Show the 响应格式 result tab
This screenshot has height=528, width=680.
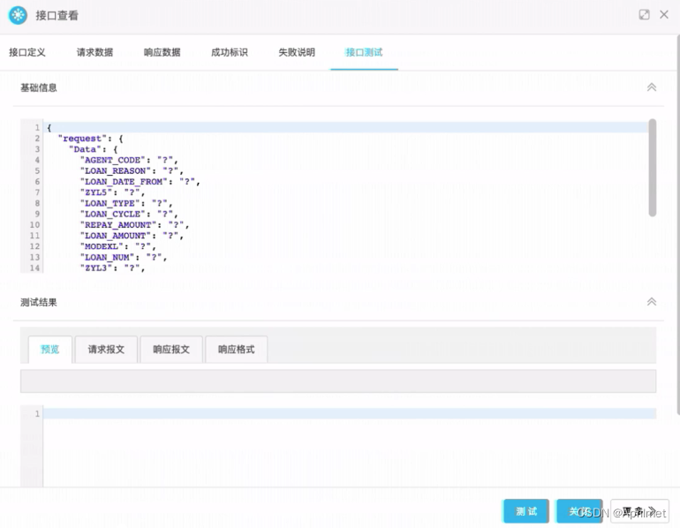pyautogui.click(x=237, y=350)
